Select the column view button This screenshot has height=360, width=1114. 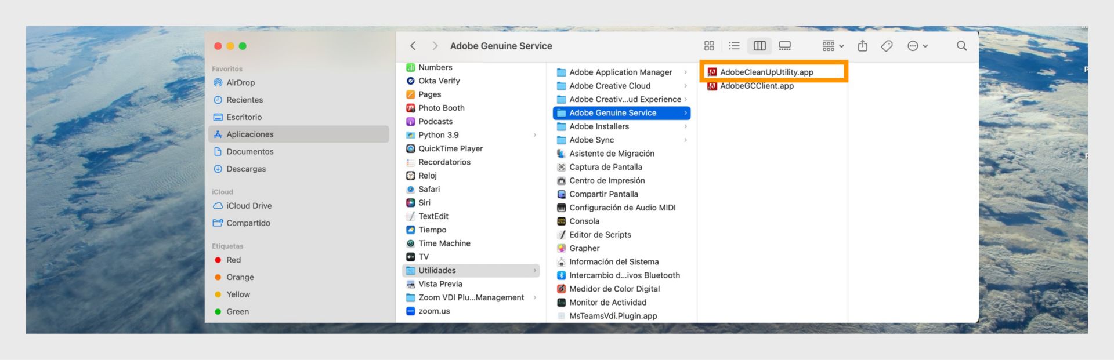(759, 46)
